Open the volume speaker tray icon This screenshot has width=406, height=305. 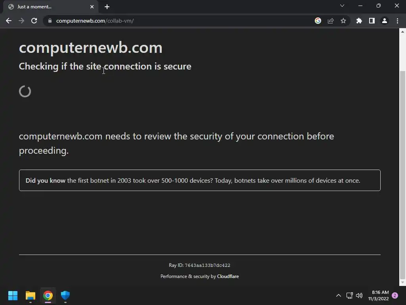click(359, 295)
